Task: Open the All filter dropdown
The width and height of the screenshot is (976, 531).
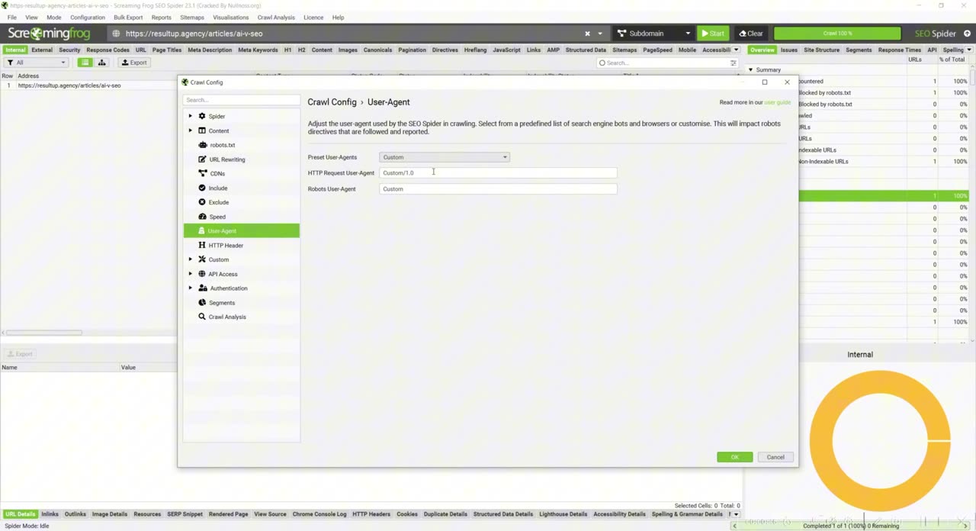Action: (x=36, y=63)
